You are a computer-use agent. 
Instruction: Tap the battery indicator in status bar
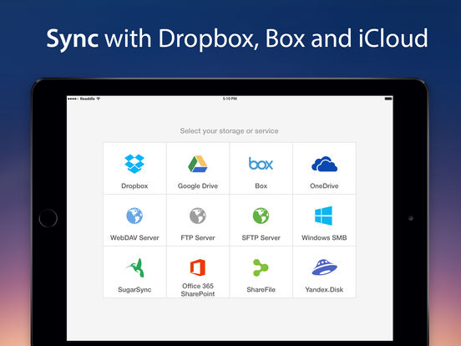tap(388, 99)
